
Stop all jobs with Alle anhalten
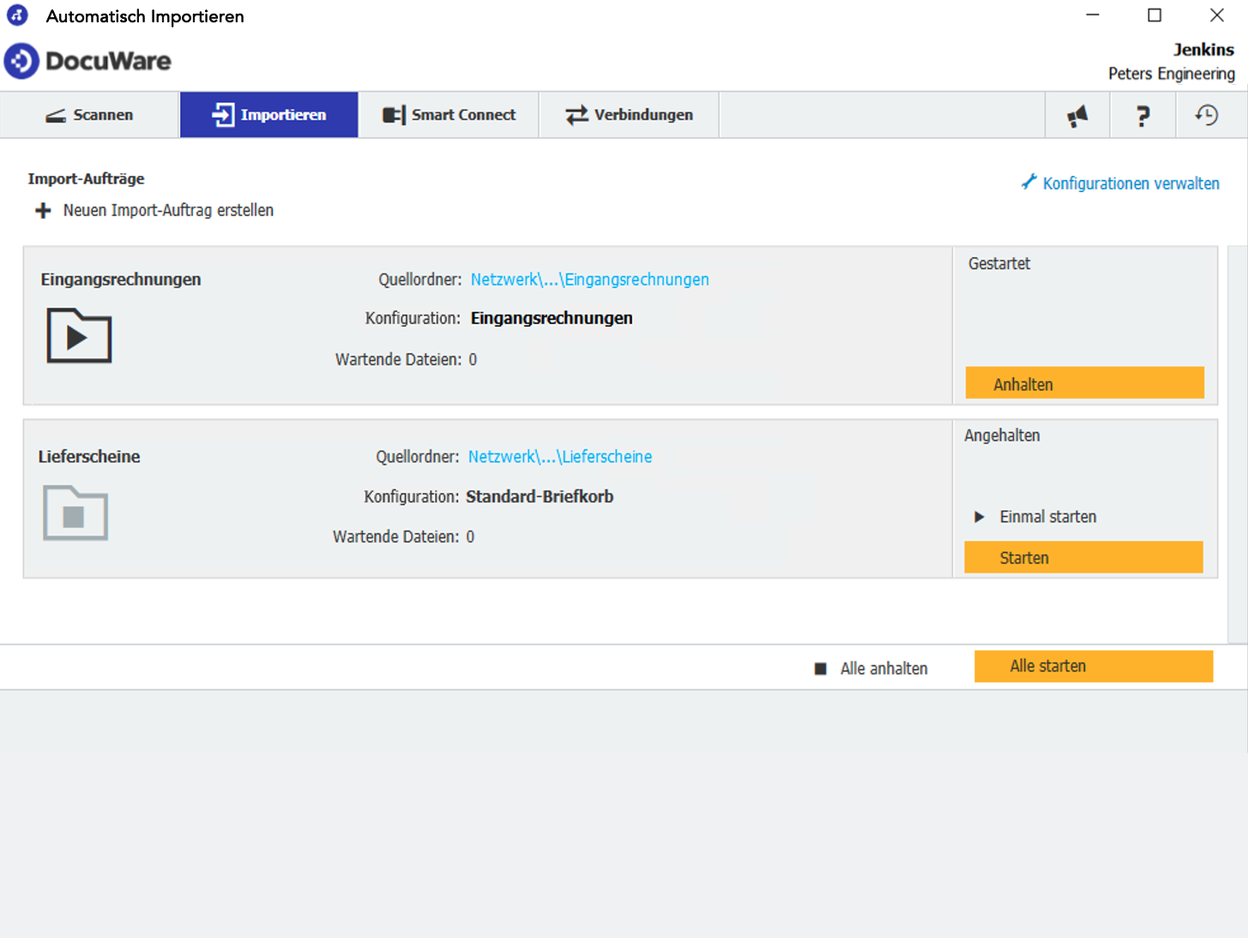[x=883, y=669]
